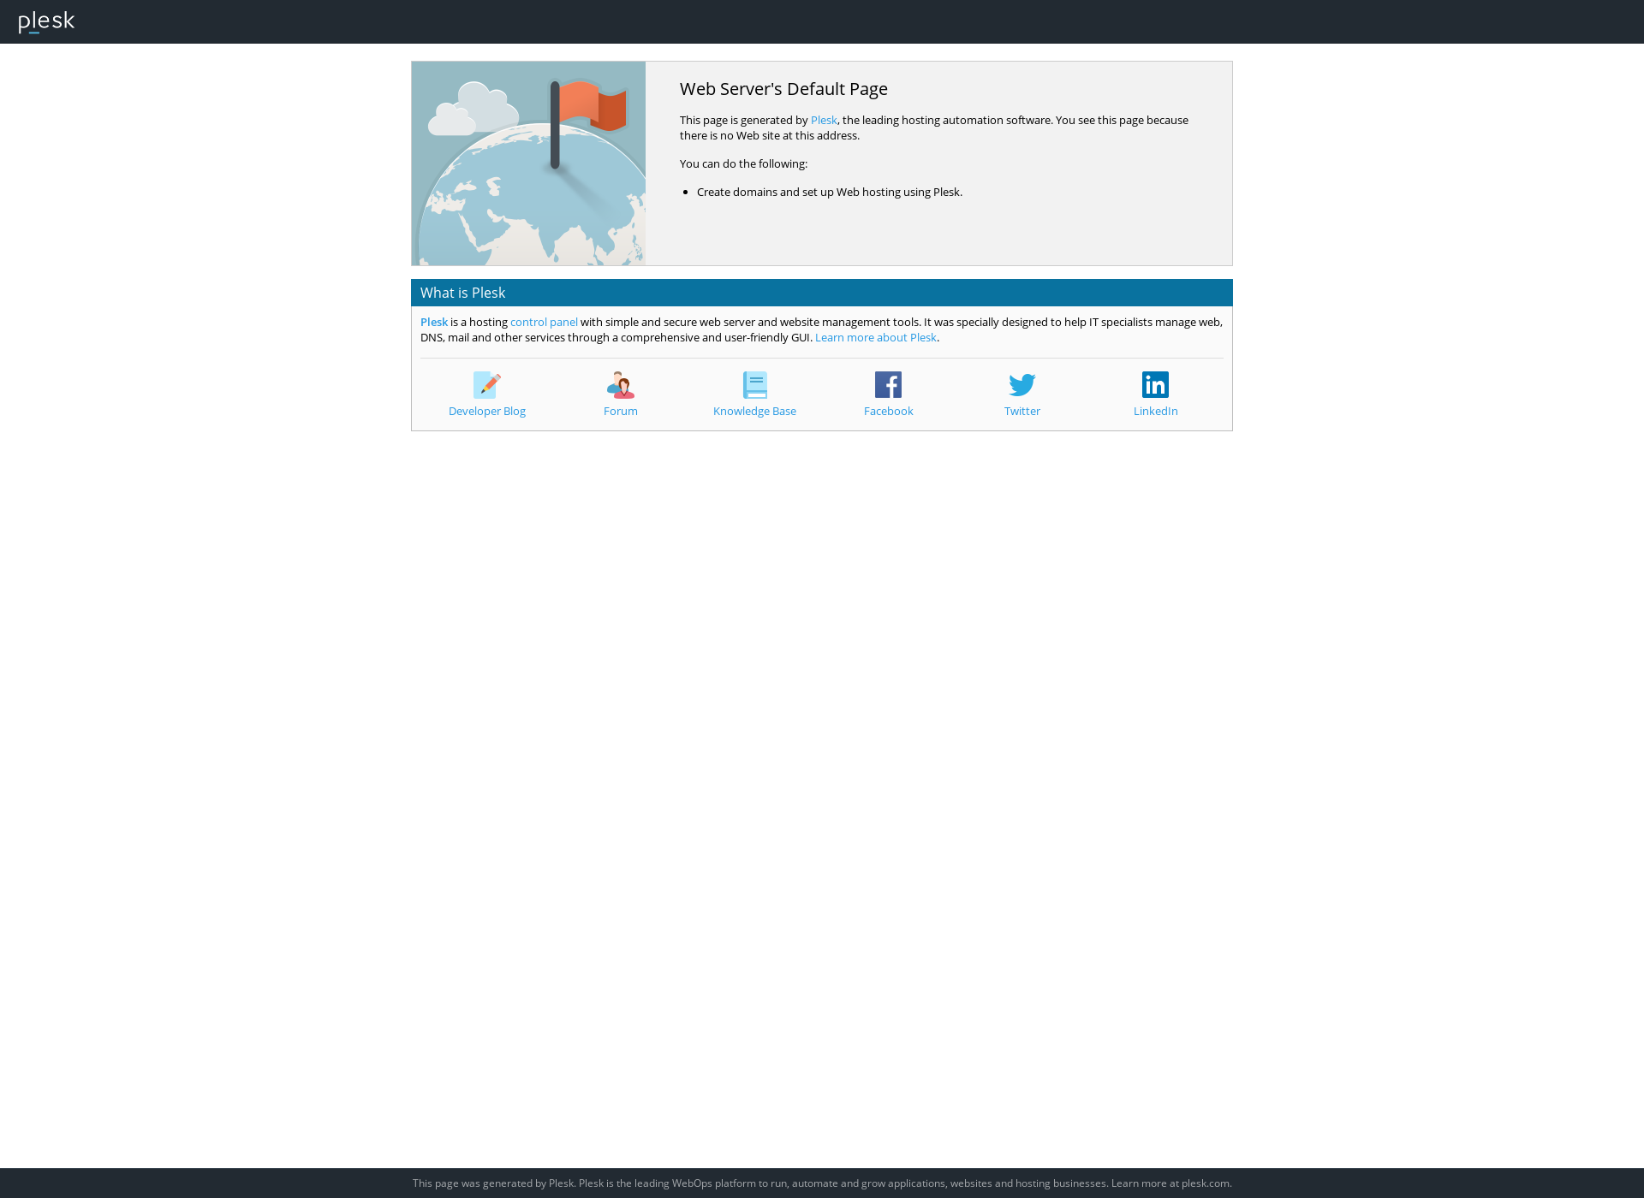The height and width of the screenshot is (1198, 1644).
Task: Click the globe illustration image
Action: 528,163
